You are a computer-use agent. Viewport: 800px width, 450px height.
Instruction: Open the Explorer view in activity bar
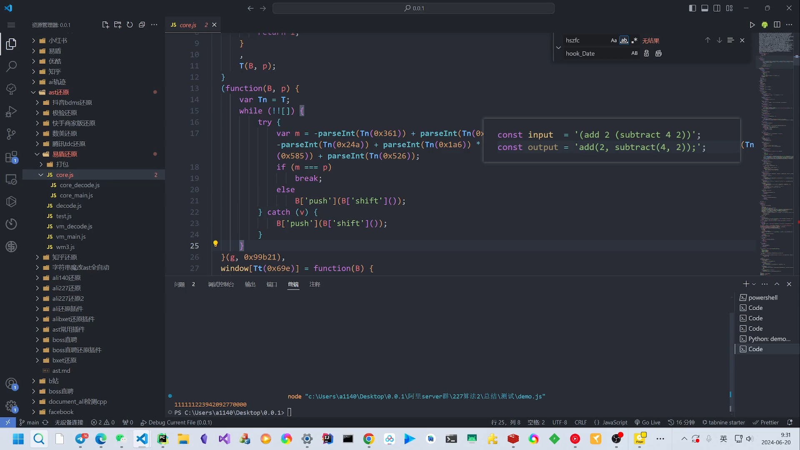(11, 44)
